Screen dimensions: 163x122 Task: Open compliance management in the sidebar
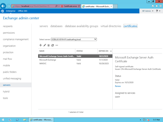(x=16, y=39)
